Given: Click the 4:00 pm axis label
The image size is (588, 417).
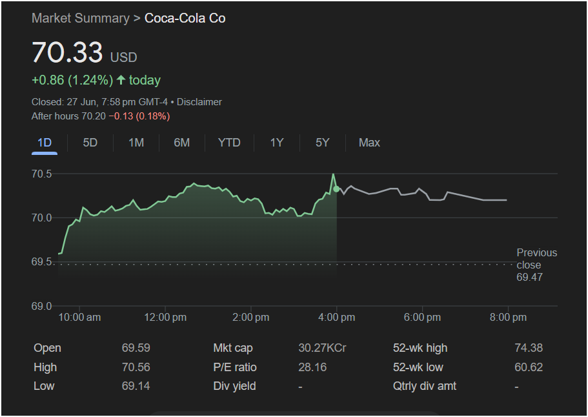Looking at the screenshot, I should [337, 317].
